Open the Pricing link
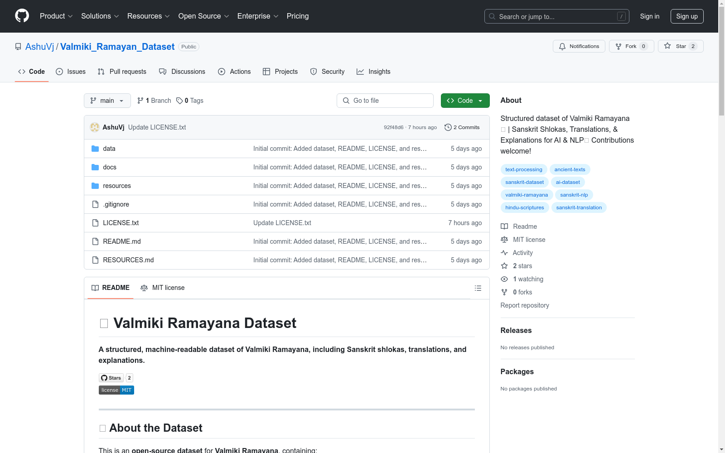725x453 pixels. [298, 16]
